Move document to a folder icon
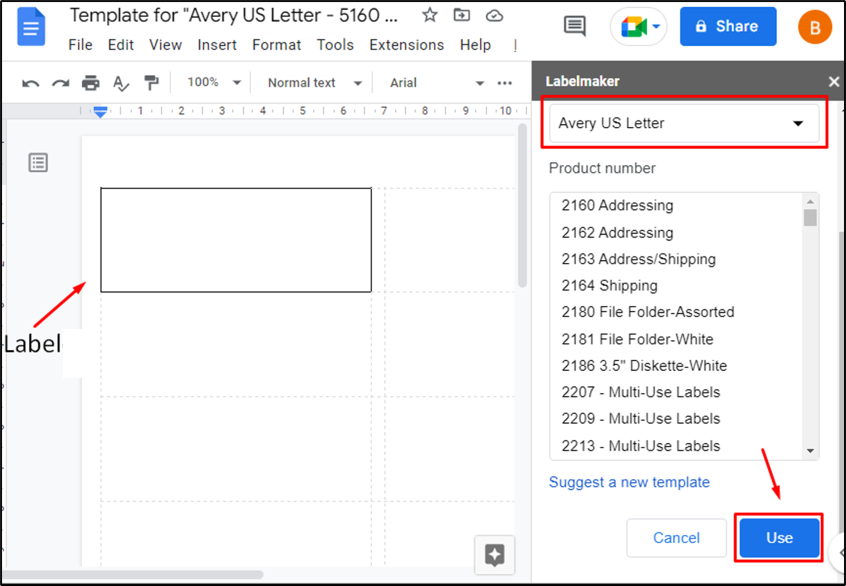This screenshot has height=586, width=846. point(462,15)
